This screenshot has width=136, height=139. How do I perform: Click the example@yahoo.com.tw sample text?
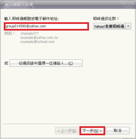[39, 38]
